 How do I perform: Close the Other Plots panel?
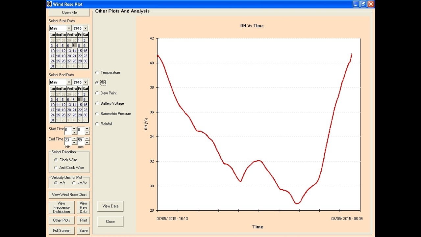click(x=110, y=222)
